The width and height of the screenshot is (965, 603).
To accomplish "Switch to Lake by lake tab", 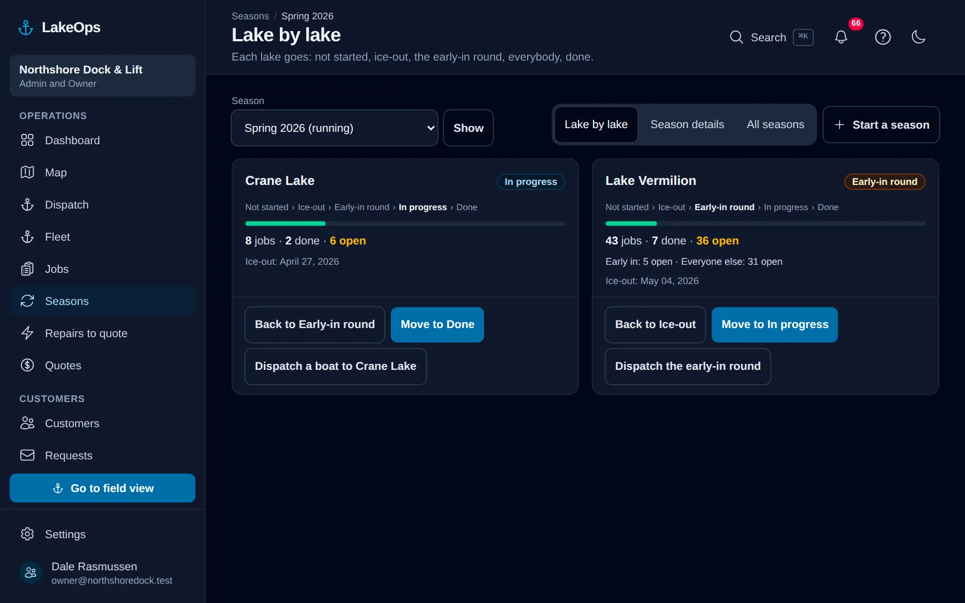I will 596,125.
